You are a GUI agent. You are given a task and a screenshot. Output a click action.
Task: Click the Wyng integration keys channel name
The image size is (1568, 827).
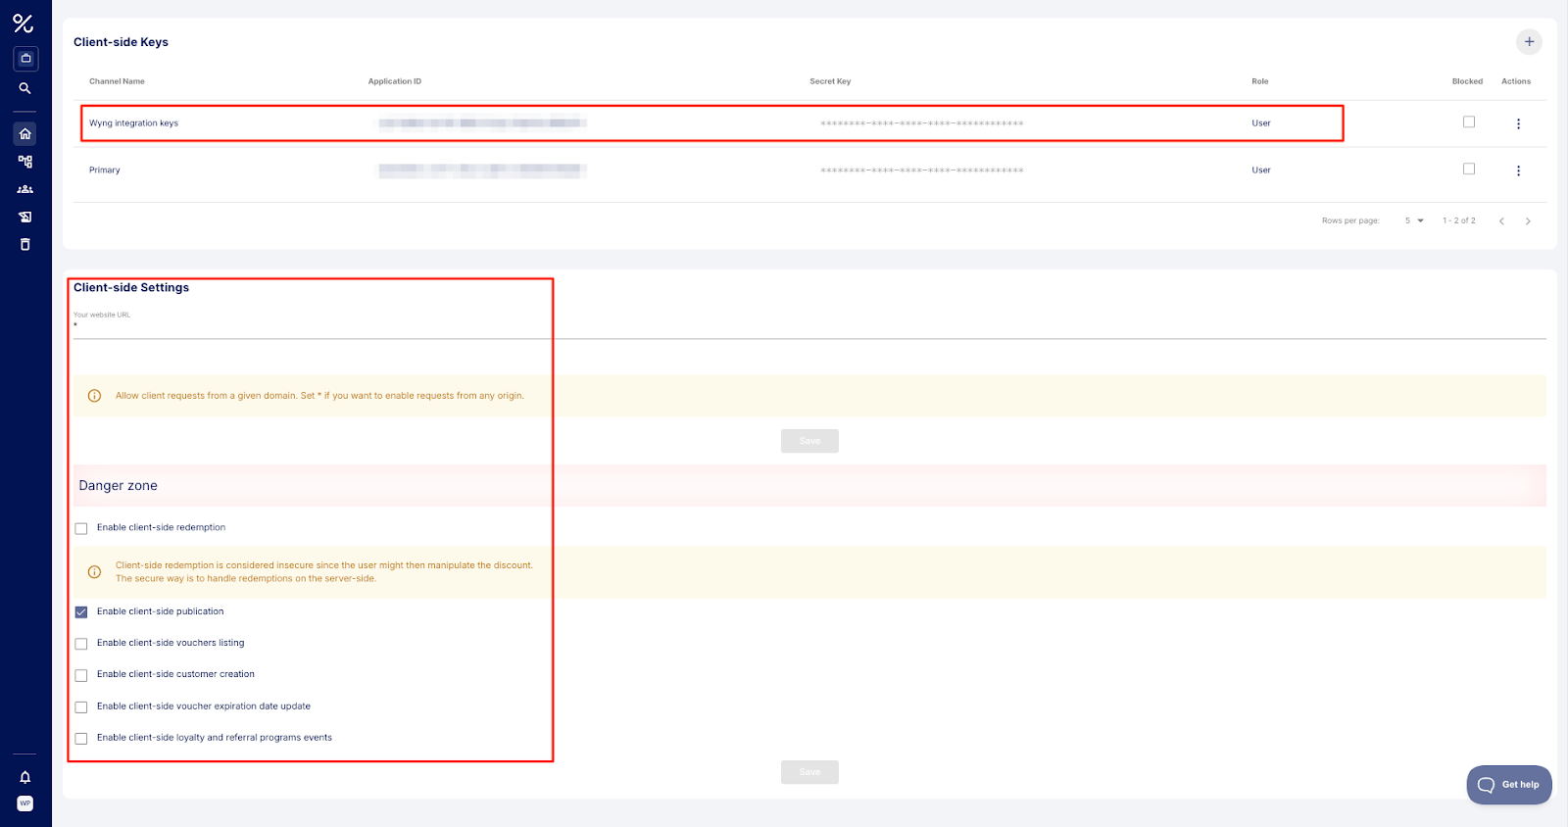click(133, 123)
